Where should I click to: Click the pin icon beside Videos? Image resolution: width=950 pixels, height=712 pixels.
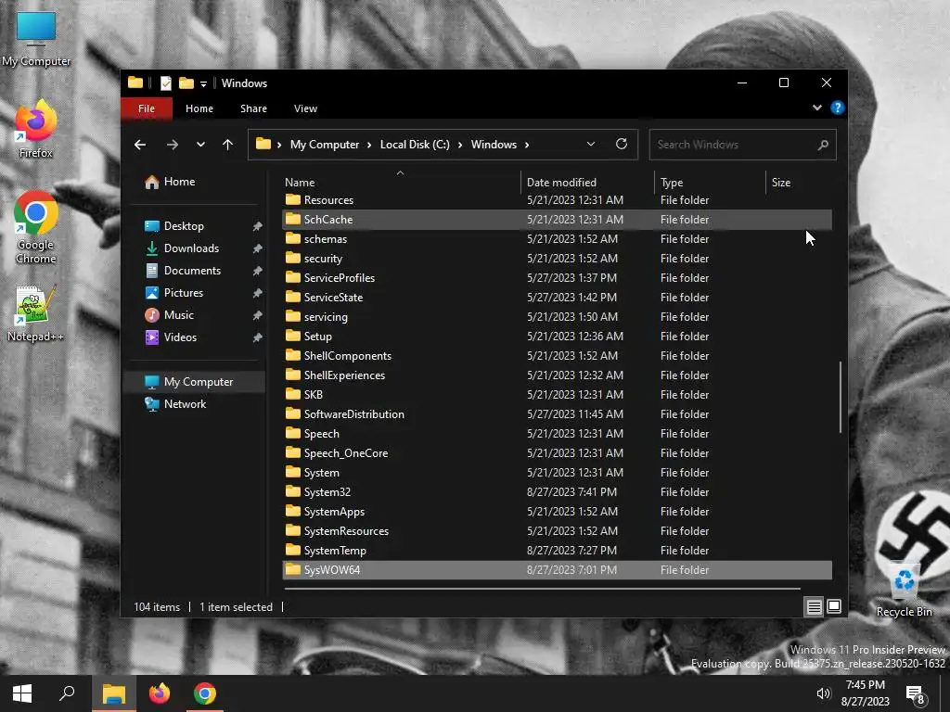257,337
